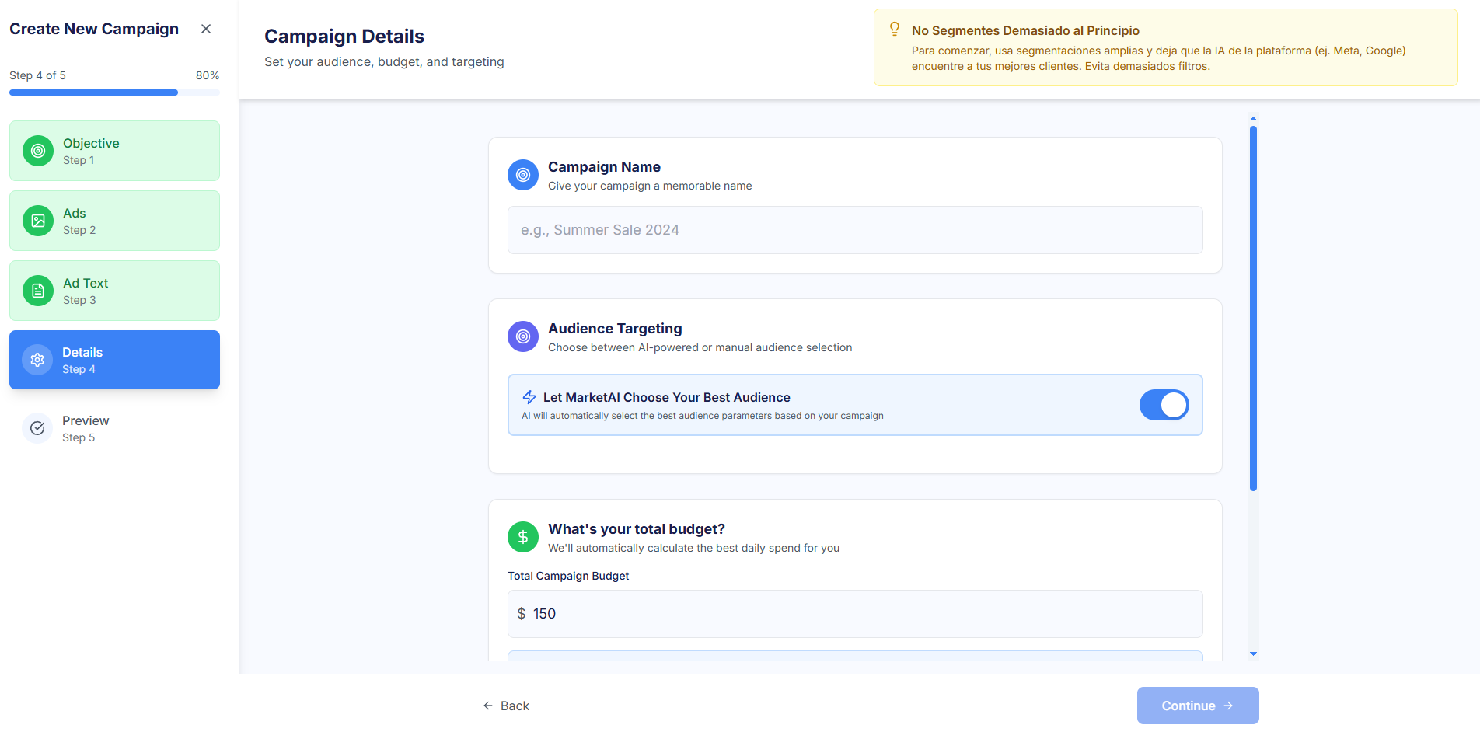Click the Details step gear icon

[37, 360]
